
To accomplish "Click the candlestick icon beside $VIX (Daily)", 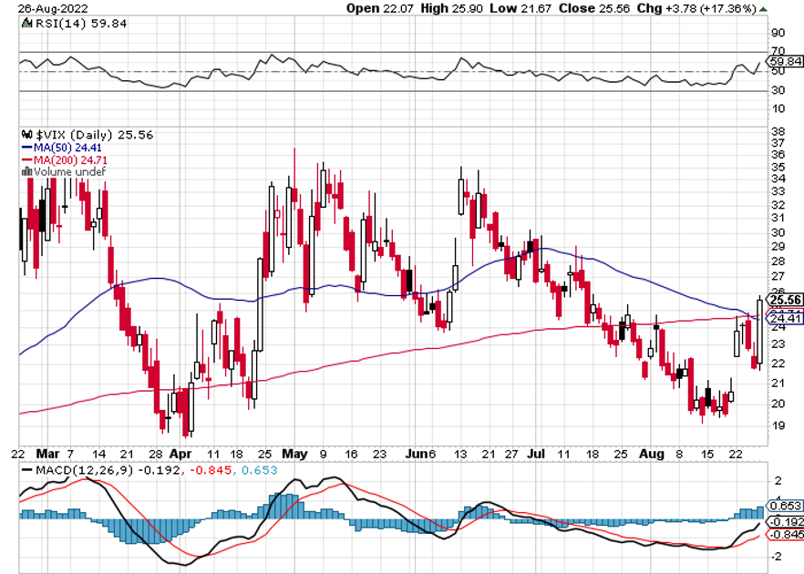I will (26, 134).
